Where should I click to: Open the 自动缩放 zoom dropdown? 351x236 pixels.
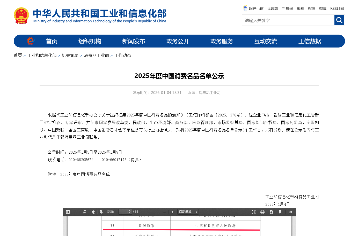pos(188,212)
